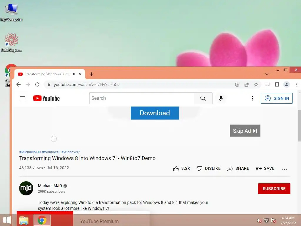Open Michael MJD channel avatar
Screen dimensions: 301x226
click(x=26, y=188)
